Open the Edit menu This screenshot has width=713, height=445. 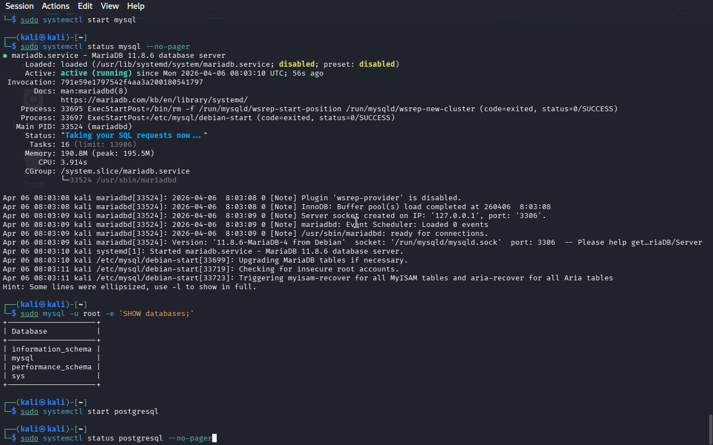point(85,6)
